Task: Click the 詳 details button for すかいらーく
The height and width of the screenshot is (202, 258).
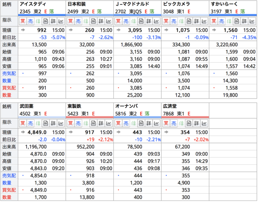Action: point(244,21)
